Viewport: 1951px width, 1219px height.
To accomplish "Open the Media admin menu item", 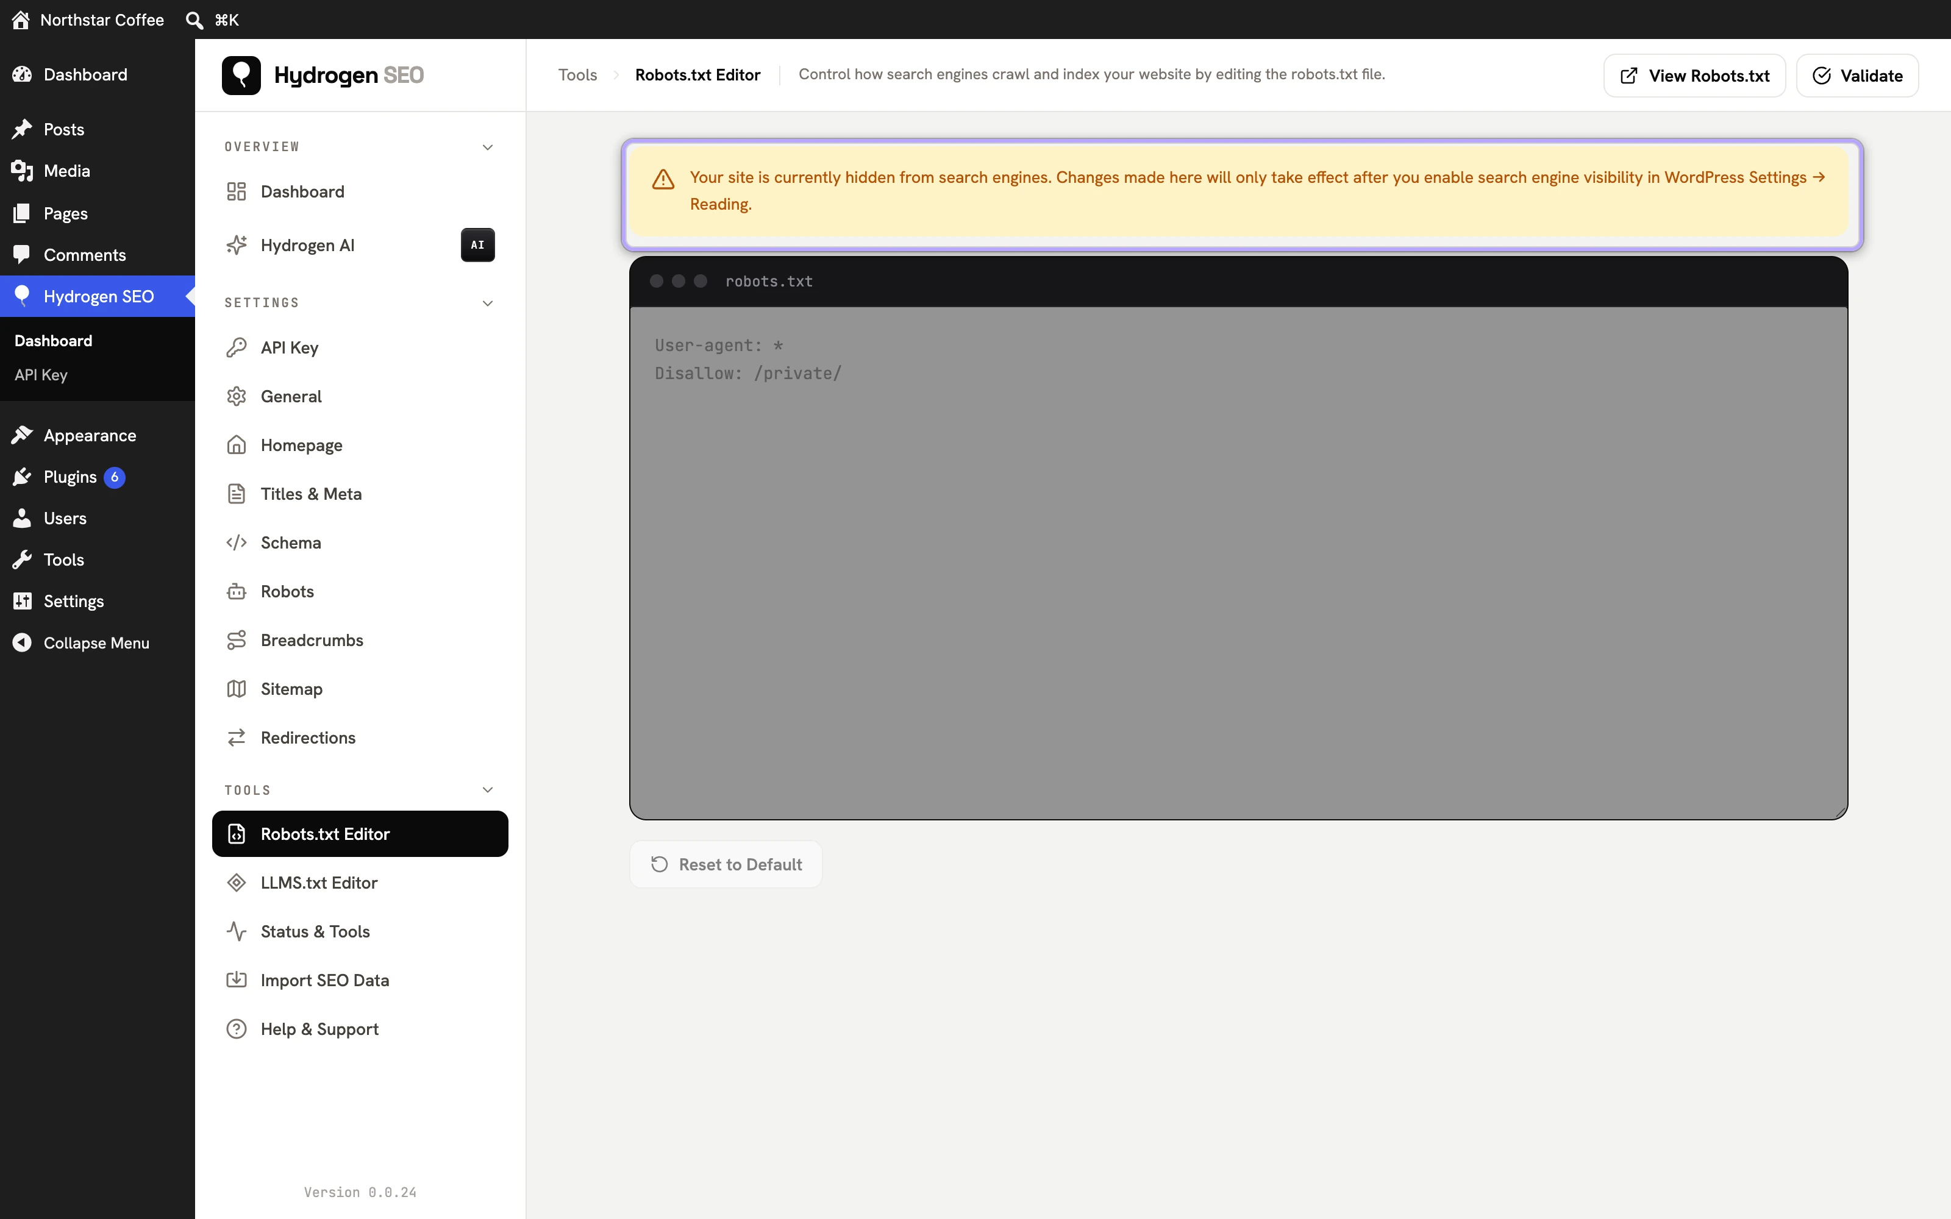I will 98,171.
